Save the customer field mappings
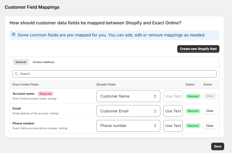Screen dimensions: 232x153 (217, 146)
